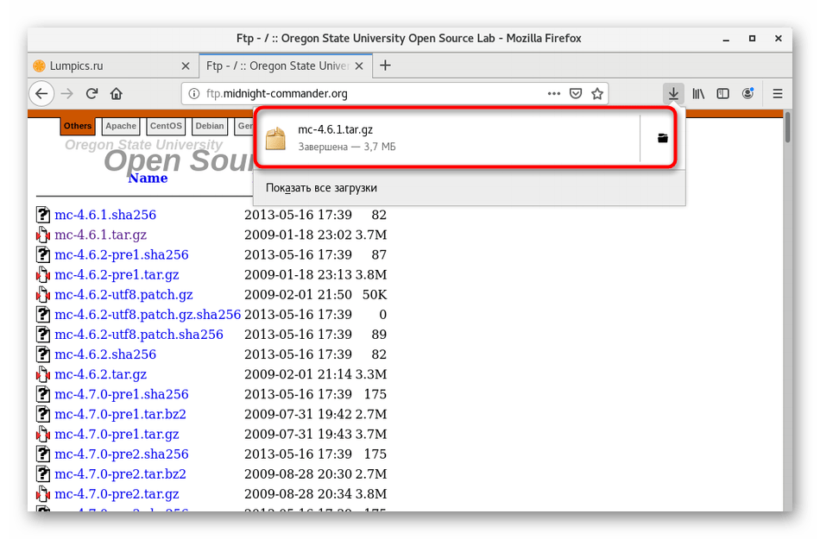
Task: Bookmark this page with star icon
Action: [596, 93]
